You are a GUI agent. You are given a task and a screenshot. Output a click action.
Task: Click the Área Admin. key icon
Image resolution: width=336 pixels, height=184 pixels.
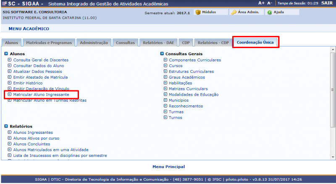point(234,12)
